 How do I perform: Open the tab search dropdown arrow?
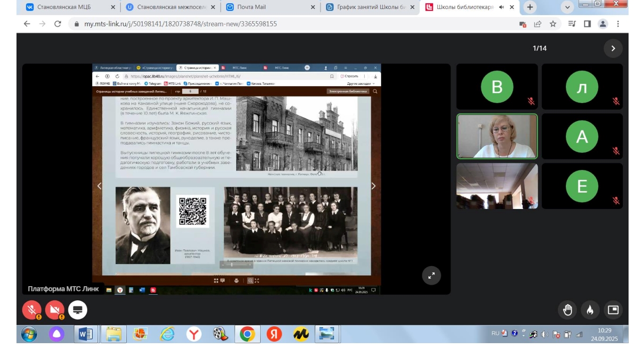pyautogui.click(x=567, y=7)
